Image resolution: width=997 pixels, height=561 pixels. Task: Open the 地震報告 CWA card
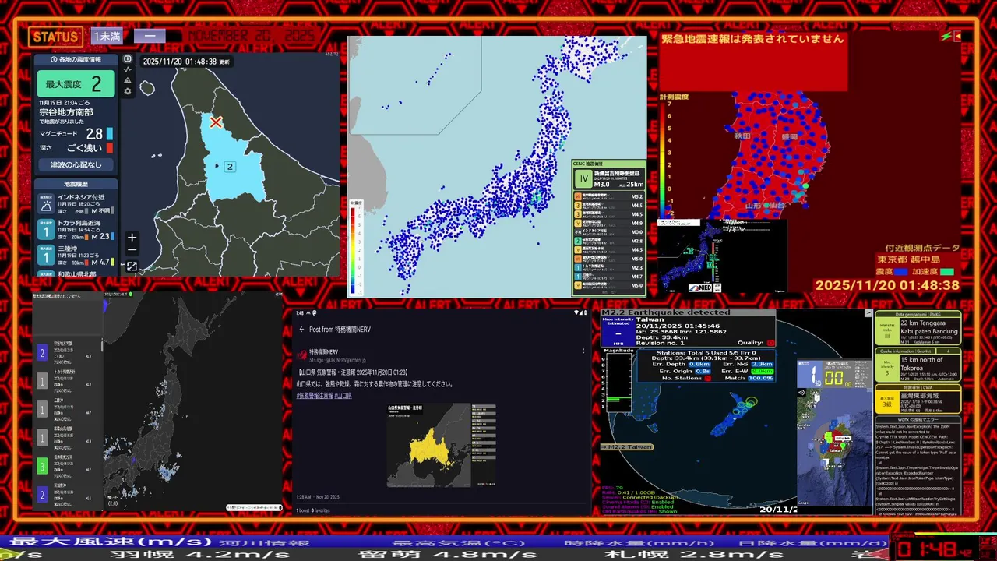pos(918,397)
